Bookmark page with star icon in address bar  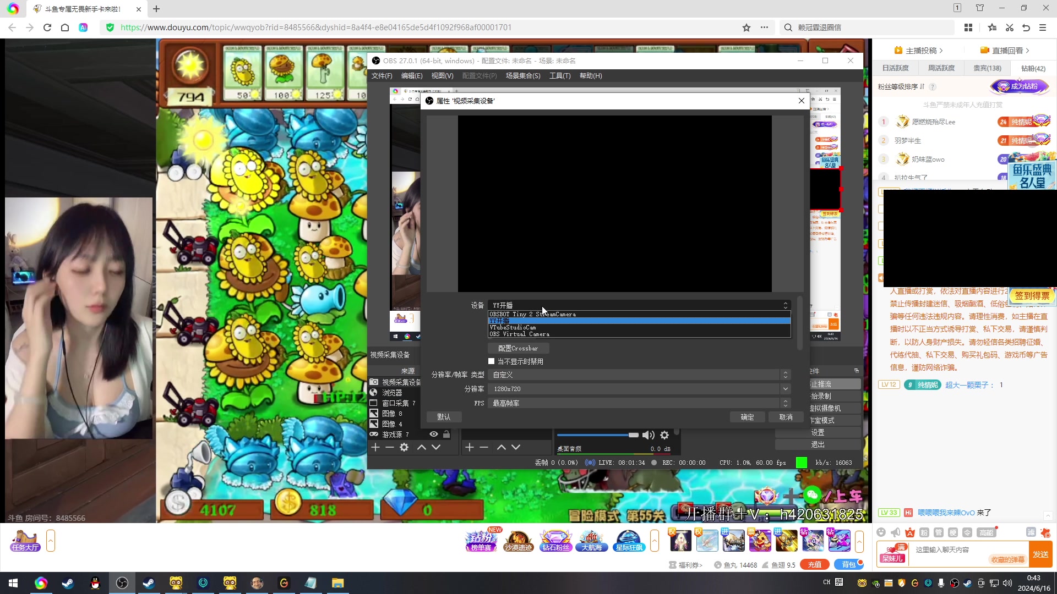click(747, 28)
